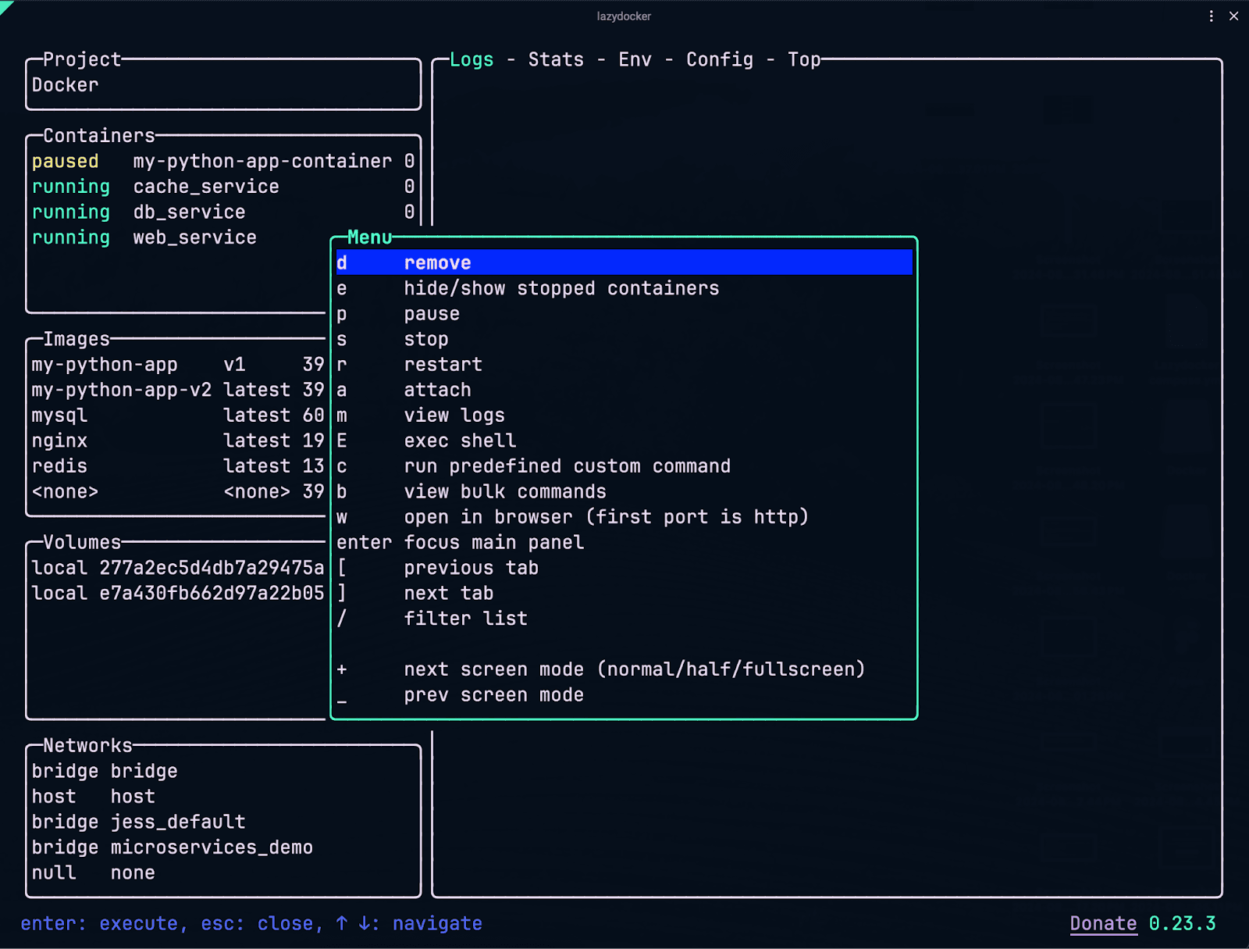Click 'view bulk commands' menu entry

pos(504,492)
